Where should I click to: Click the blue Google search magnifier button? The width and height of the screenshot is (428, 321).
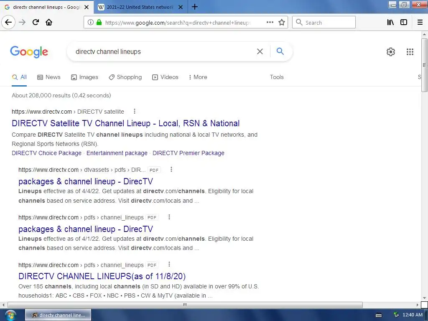click(280, 51)
